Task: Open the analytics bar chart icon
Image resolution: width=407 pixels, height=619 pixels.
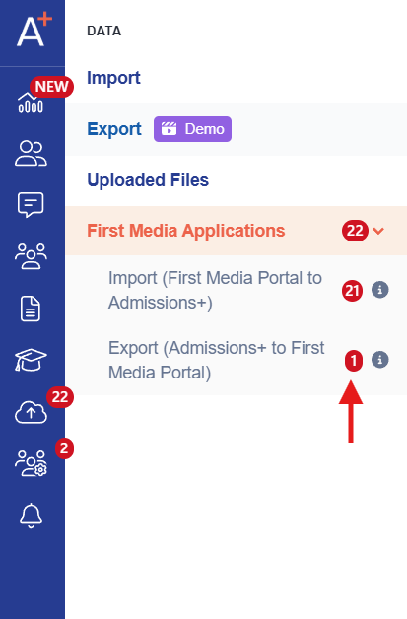Action: 31,103
